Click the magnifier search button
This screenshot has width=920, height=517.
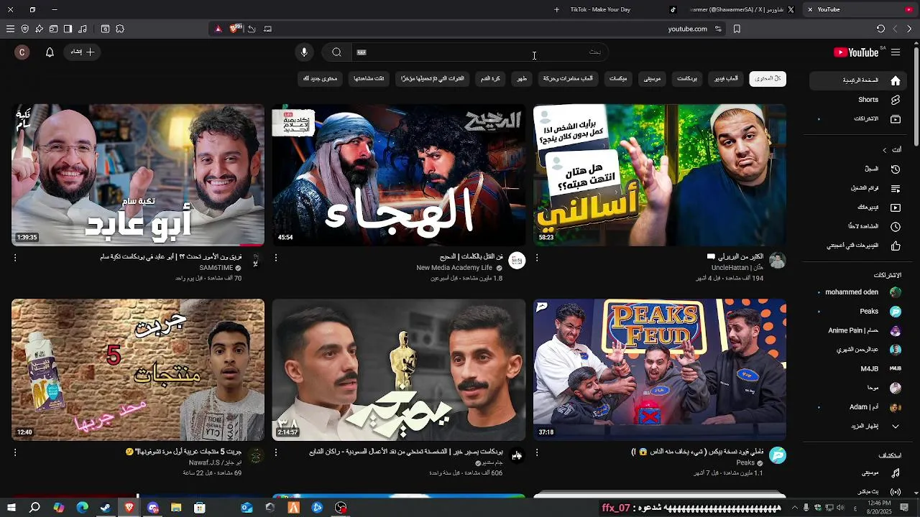[336, 52]
